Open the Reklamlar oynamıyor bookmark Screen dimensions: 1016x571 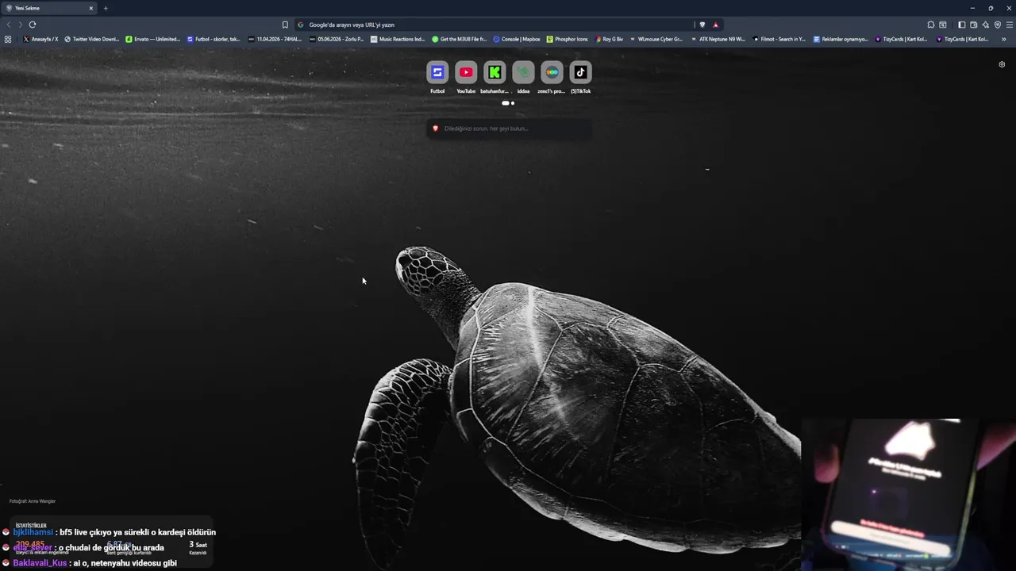click(x=841, y=39)
